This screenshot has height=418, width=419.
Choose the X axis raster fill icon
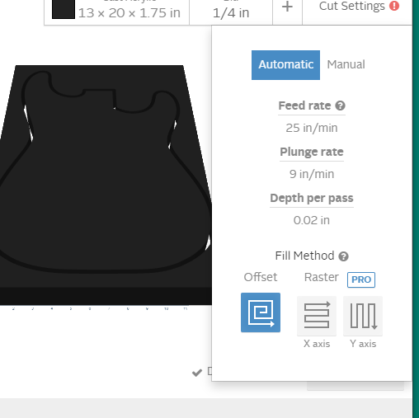(317, 316)
